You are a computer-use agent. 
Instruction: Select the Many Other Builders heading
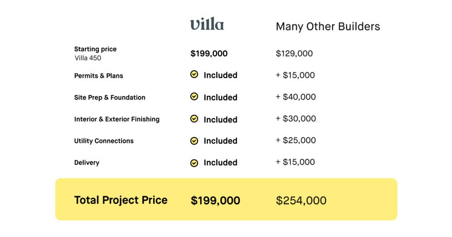point(328,26)
